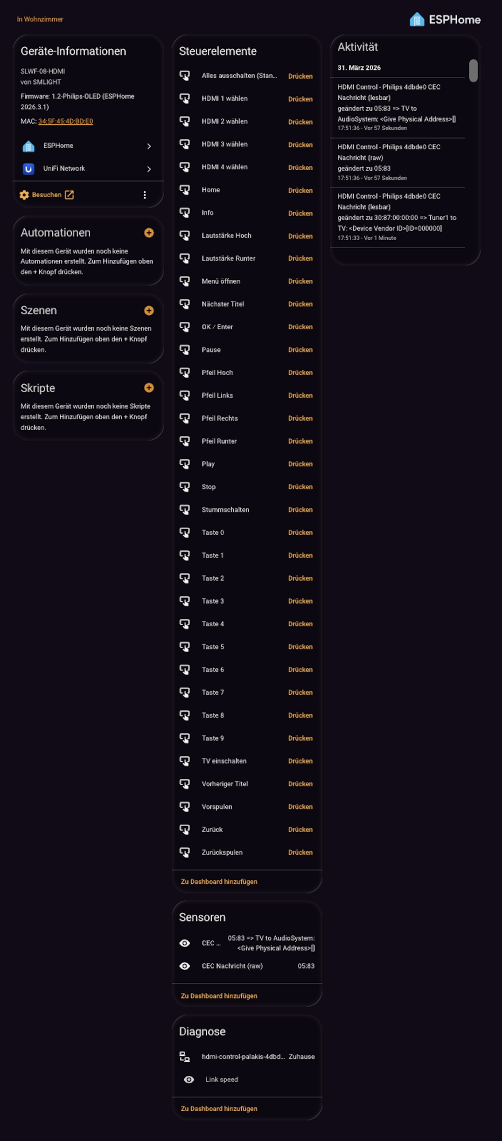Click eye icon for CEC Nachricht (raw)
The image size is (502, 1141).
(x=185, y=965)
